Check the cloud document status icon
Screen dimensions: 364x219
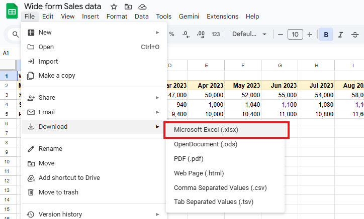142,7
